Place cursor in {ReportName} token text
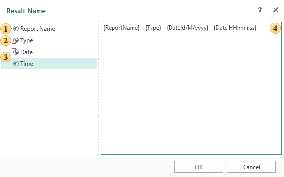 (121, 28)
